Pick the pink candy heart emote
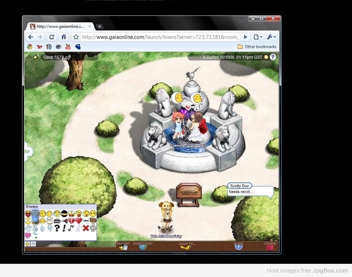 (28, 235)
